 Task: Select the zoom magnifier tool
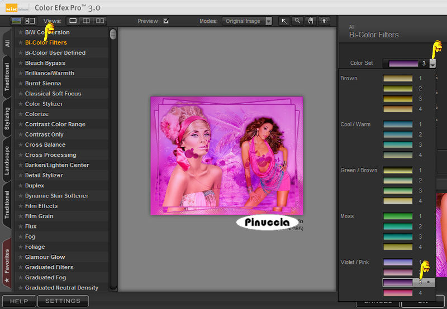(x=297, y=21)
